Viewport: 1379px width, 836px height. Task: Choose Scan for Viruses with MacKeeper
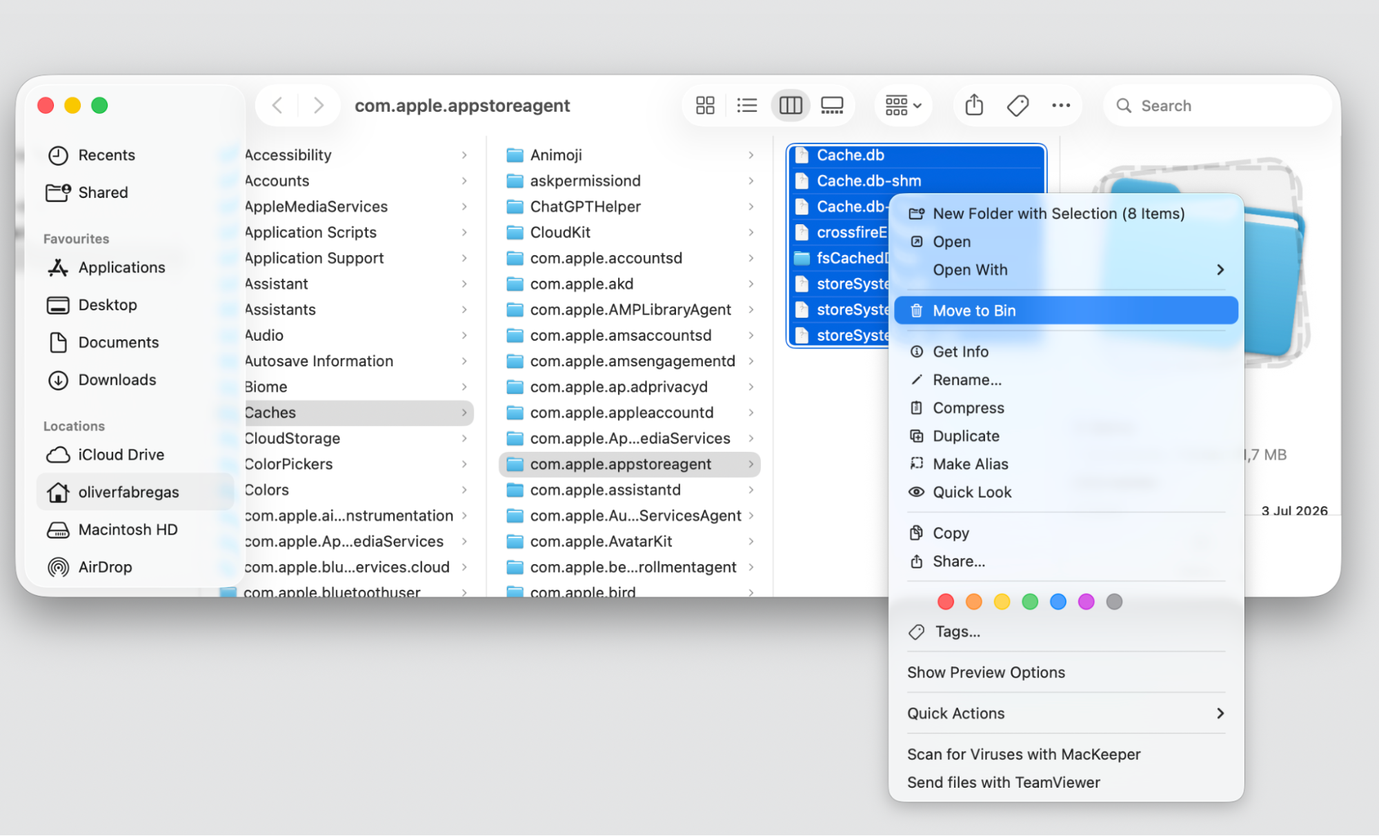click(1066, 755)
